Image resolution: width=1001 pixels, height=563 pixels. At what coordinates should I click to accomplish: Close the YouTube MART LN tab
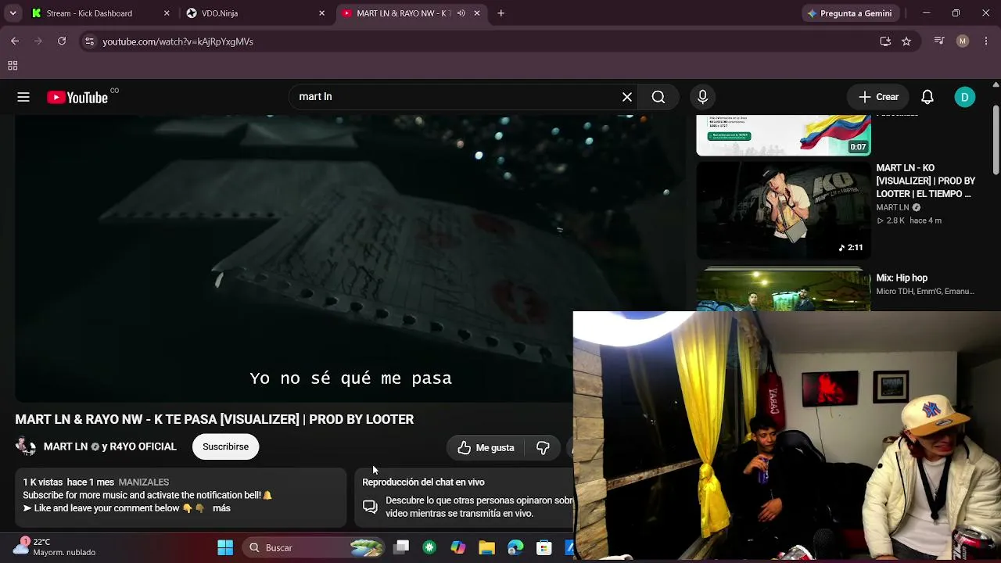(x=477, y=13)
